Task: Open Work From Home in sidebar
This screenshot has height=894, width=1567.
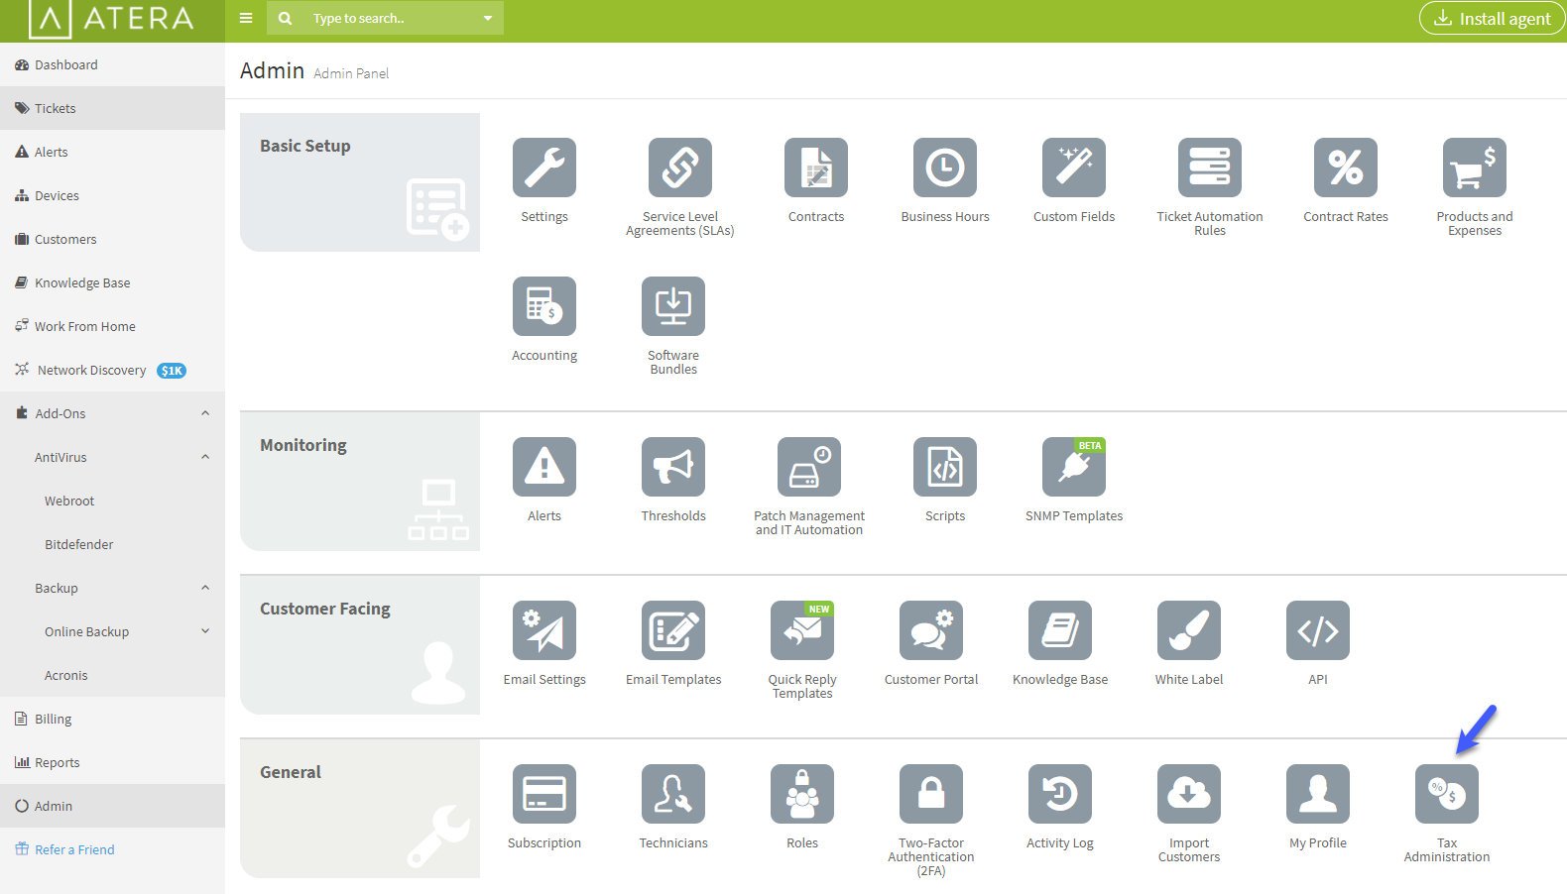Action: [112, 326]
